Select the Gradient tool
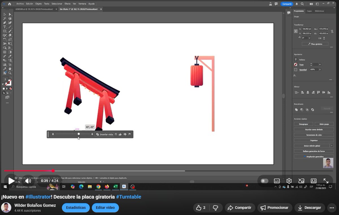 pos(10,52)
